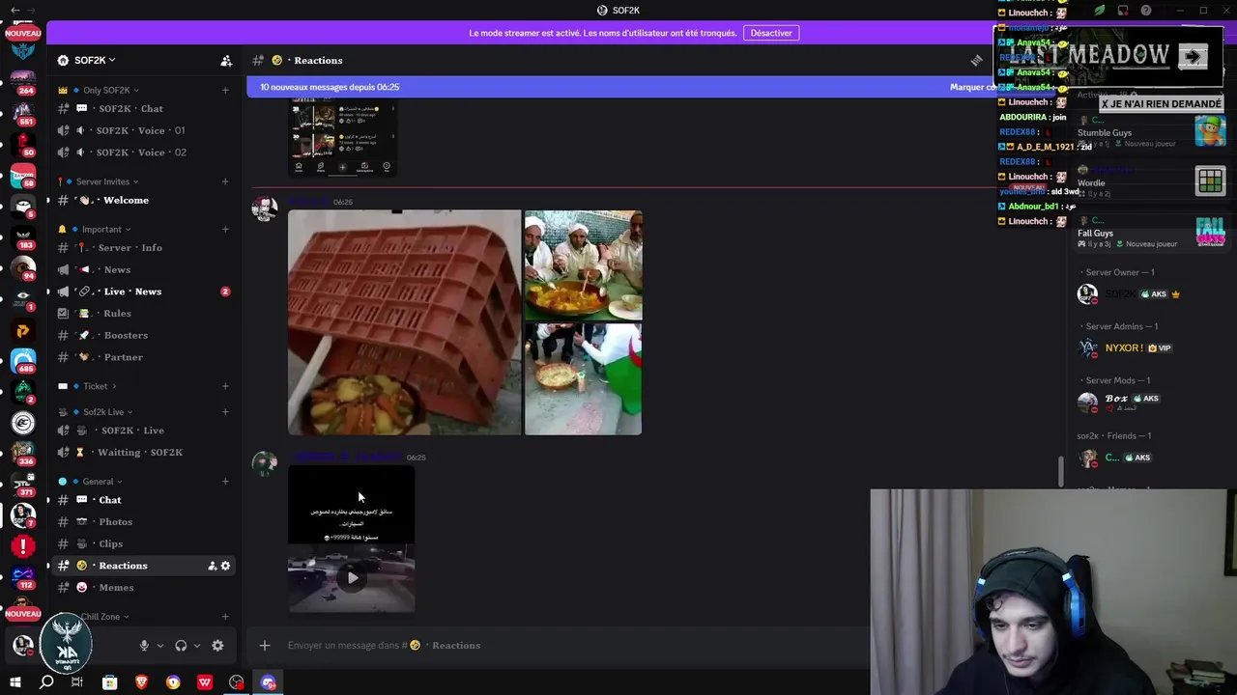The width and height of the screenshot is (1237, 695).
Task: Open the Wordle activity card
Action: tap(1150, 183)
